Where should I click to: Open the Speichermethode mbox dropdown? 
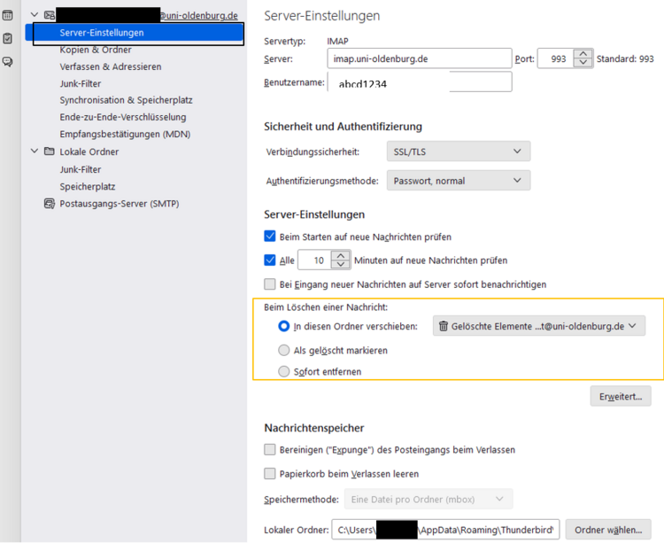(429, 500)
